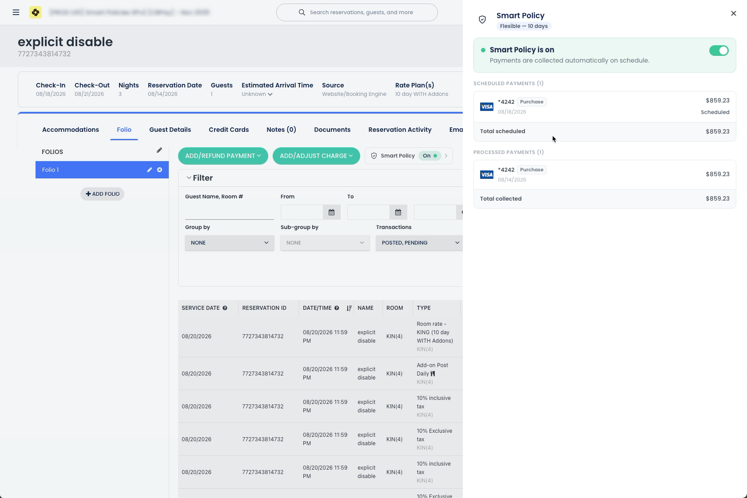Click the Visa card icon in scheduled payments
Screen dimensions: 747x498
(487, 107)
